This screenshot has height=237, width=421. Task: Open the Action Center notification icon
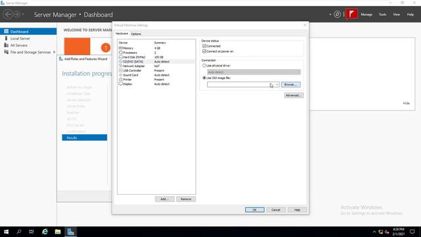point(412,232)
